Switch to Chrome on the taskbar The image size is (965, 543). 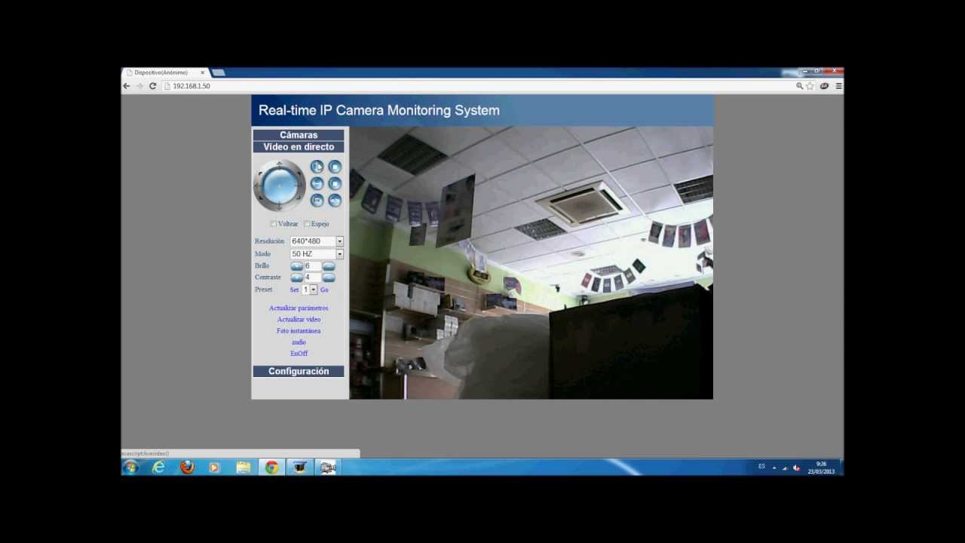[271, 468]
